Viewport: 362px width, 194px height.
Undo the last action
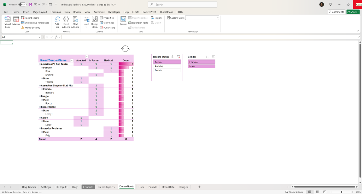pos(36,5)
